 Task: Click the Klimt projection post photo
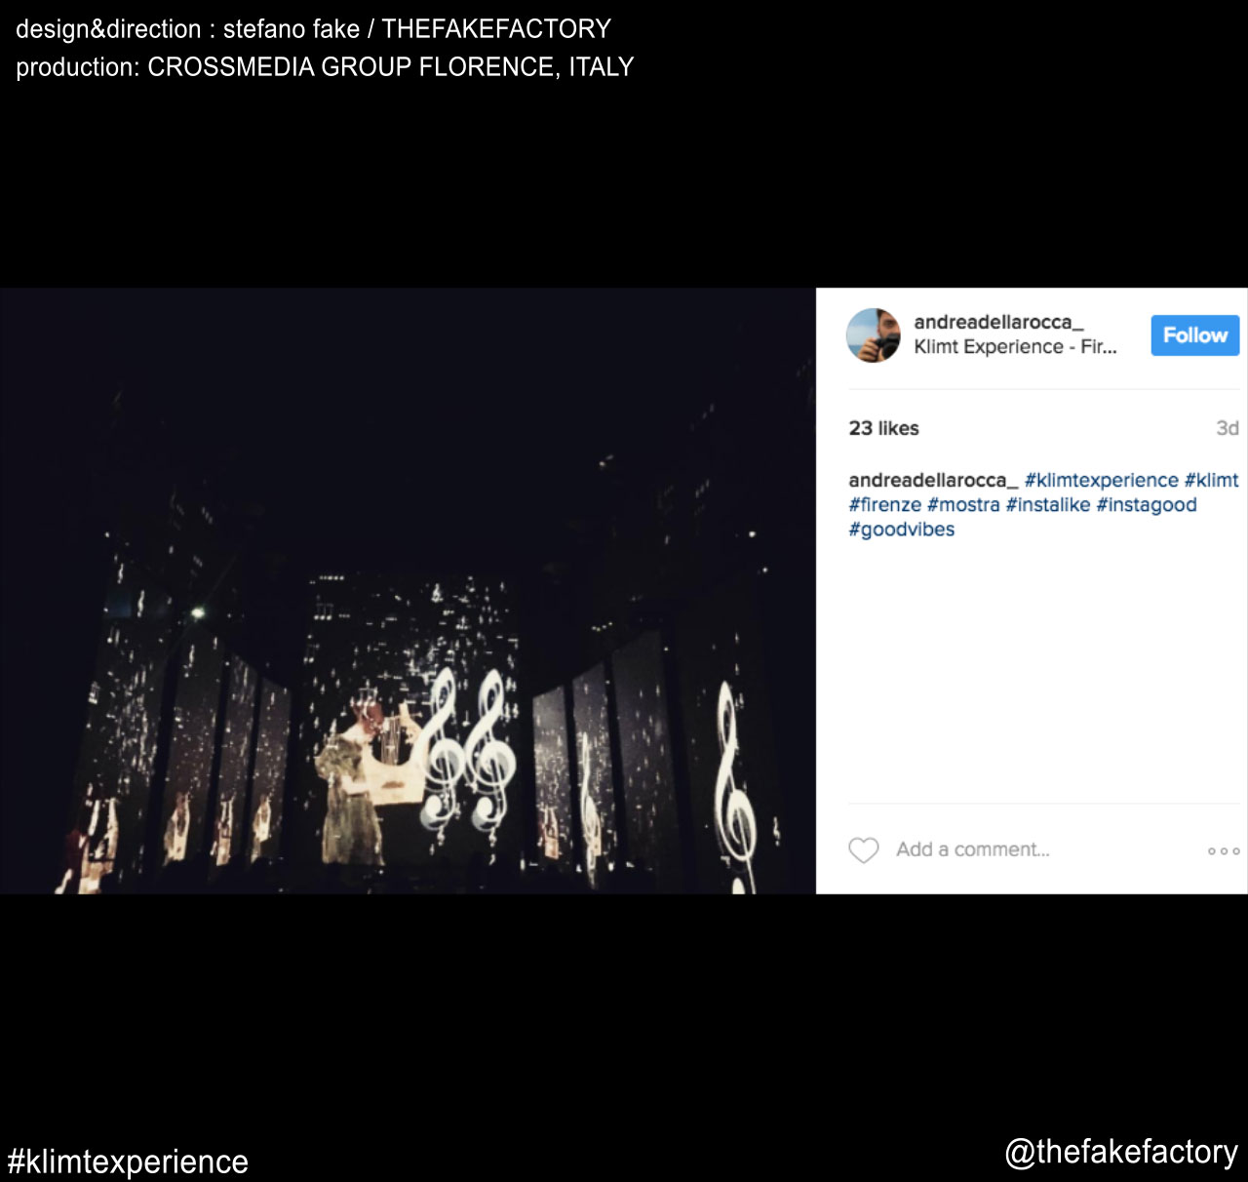click(408, 591)
